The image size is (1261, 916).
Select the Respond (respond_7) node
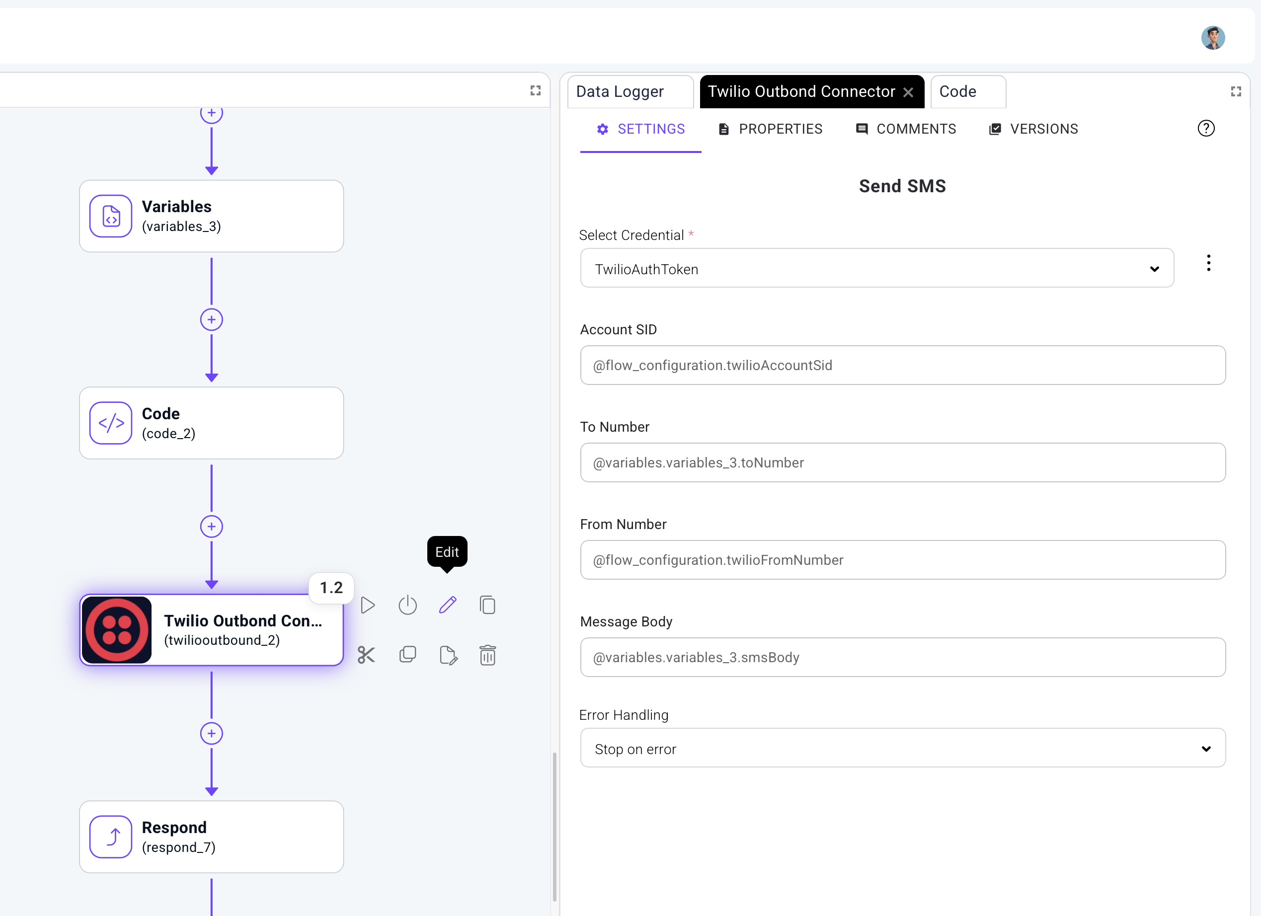click(211, 837)
